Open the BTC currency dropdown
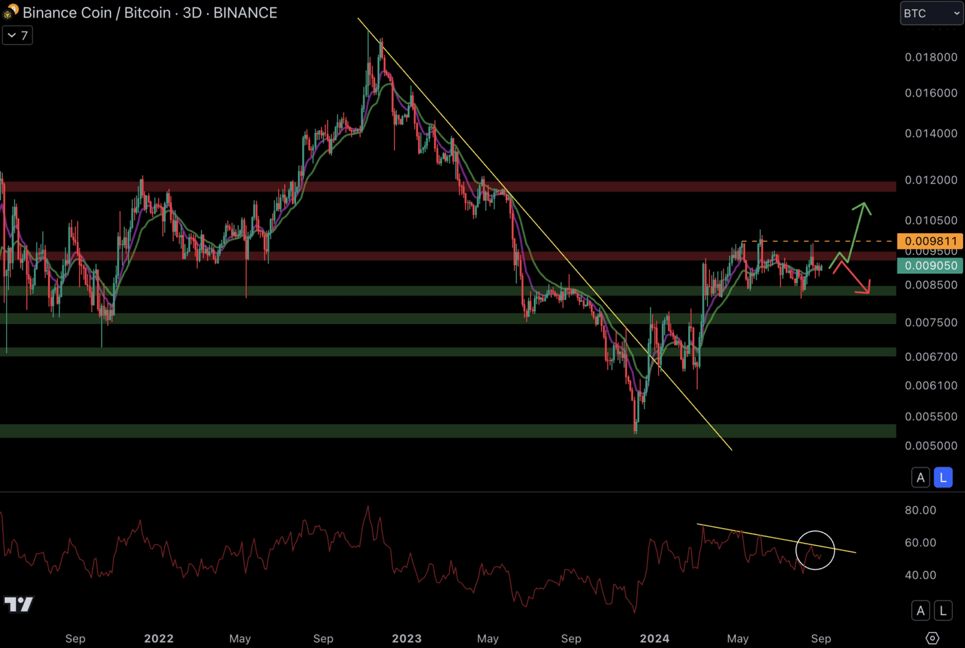This screenshot has width=965, height=648. (x=932, y=13)
